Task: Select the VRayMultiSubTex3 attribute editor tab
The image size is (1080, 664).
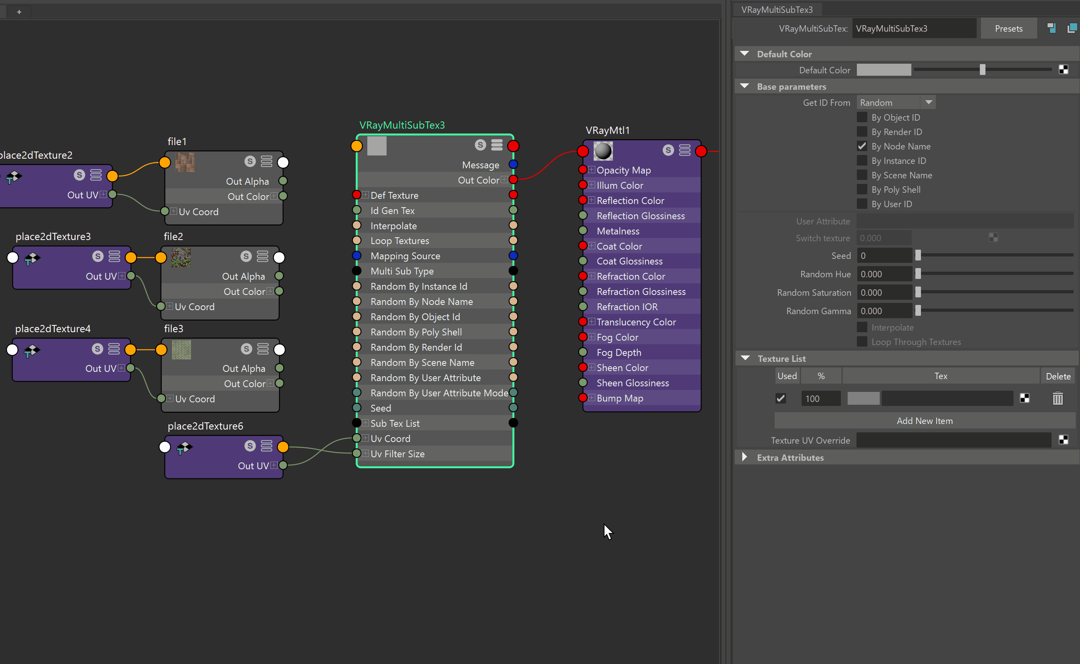Action: pos(777,9)
